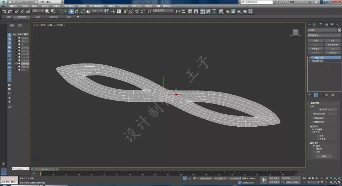The height and width of the screenshot is (186, 342).
Task: Open the key filter 选定对象 dropdown
Action: [291, 178]
